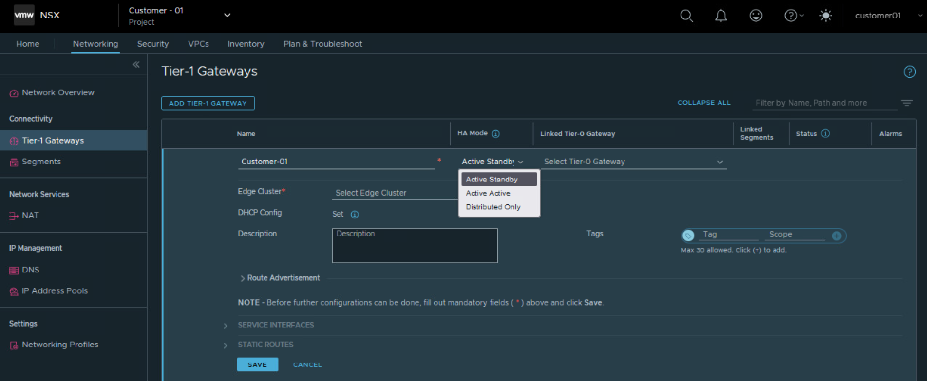The width and height of the screenshot is (927, 381).
Task: Toggle light theme with sun icon
Action: [x=826, y=16]
